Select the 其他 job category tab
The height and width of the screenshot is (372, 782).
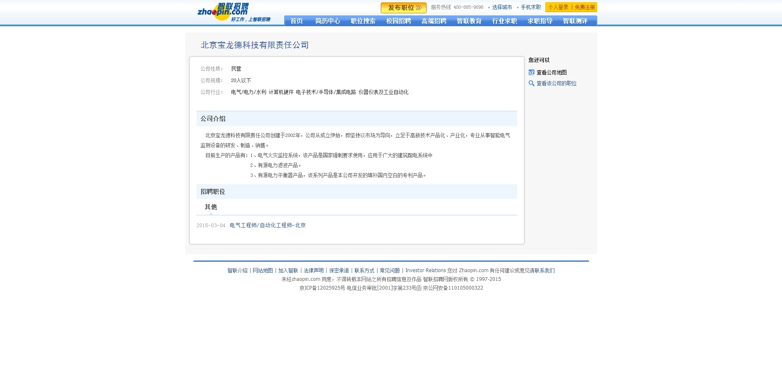(x=211, y=207)
